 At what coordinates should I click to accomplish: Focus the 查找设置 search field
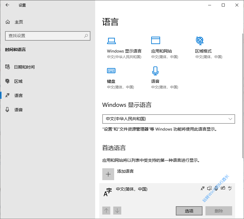(x=48, y=36)
